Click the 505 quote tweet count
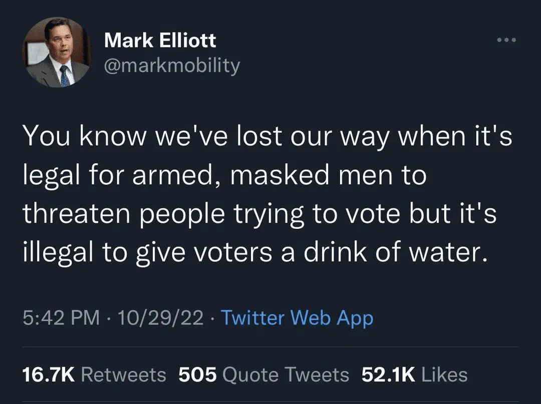 pyautogui.click(x=198, y=374)
